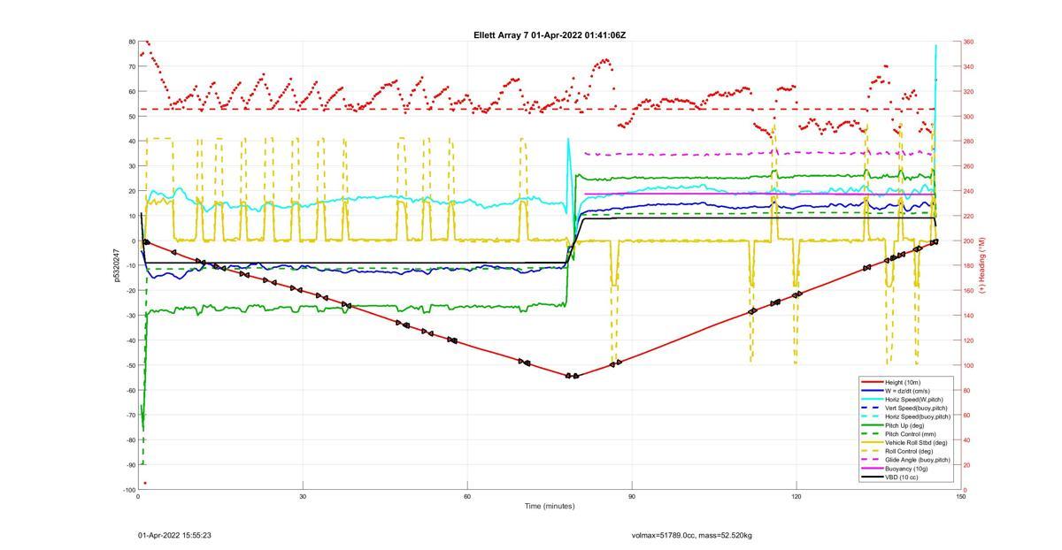Click the "Roll Control (deg)" legend entry
This screenshot has width=1062, height=550.
point(909,451)
